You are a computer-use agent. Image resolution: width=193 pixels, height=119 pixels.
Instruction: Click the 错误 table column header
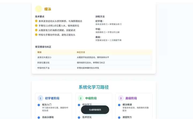click(39, 52)
